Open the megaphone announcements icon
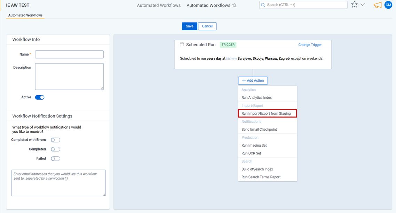The height and width of the screenshot is (213, 396). click(377, 5)
